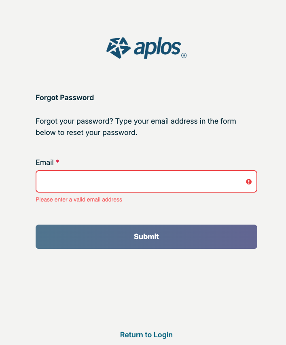The image size is (286, 345).
Task: Click the word "Return" in the bottom link
Action: [131, 335]
